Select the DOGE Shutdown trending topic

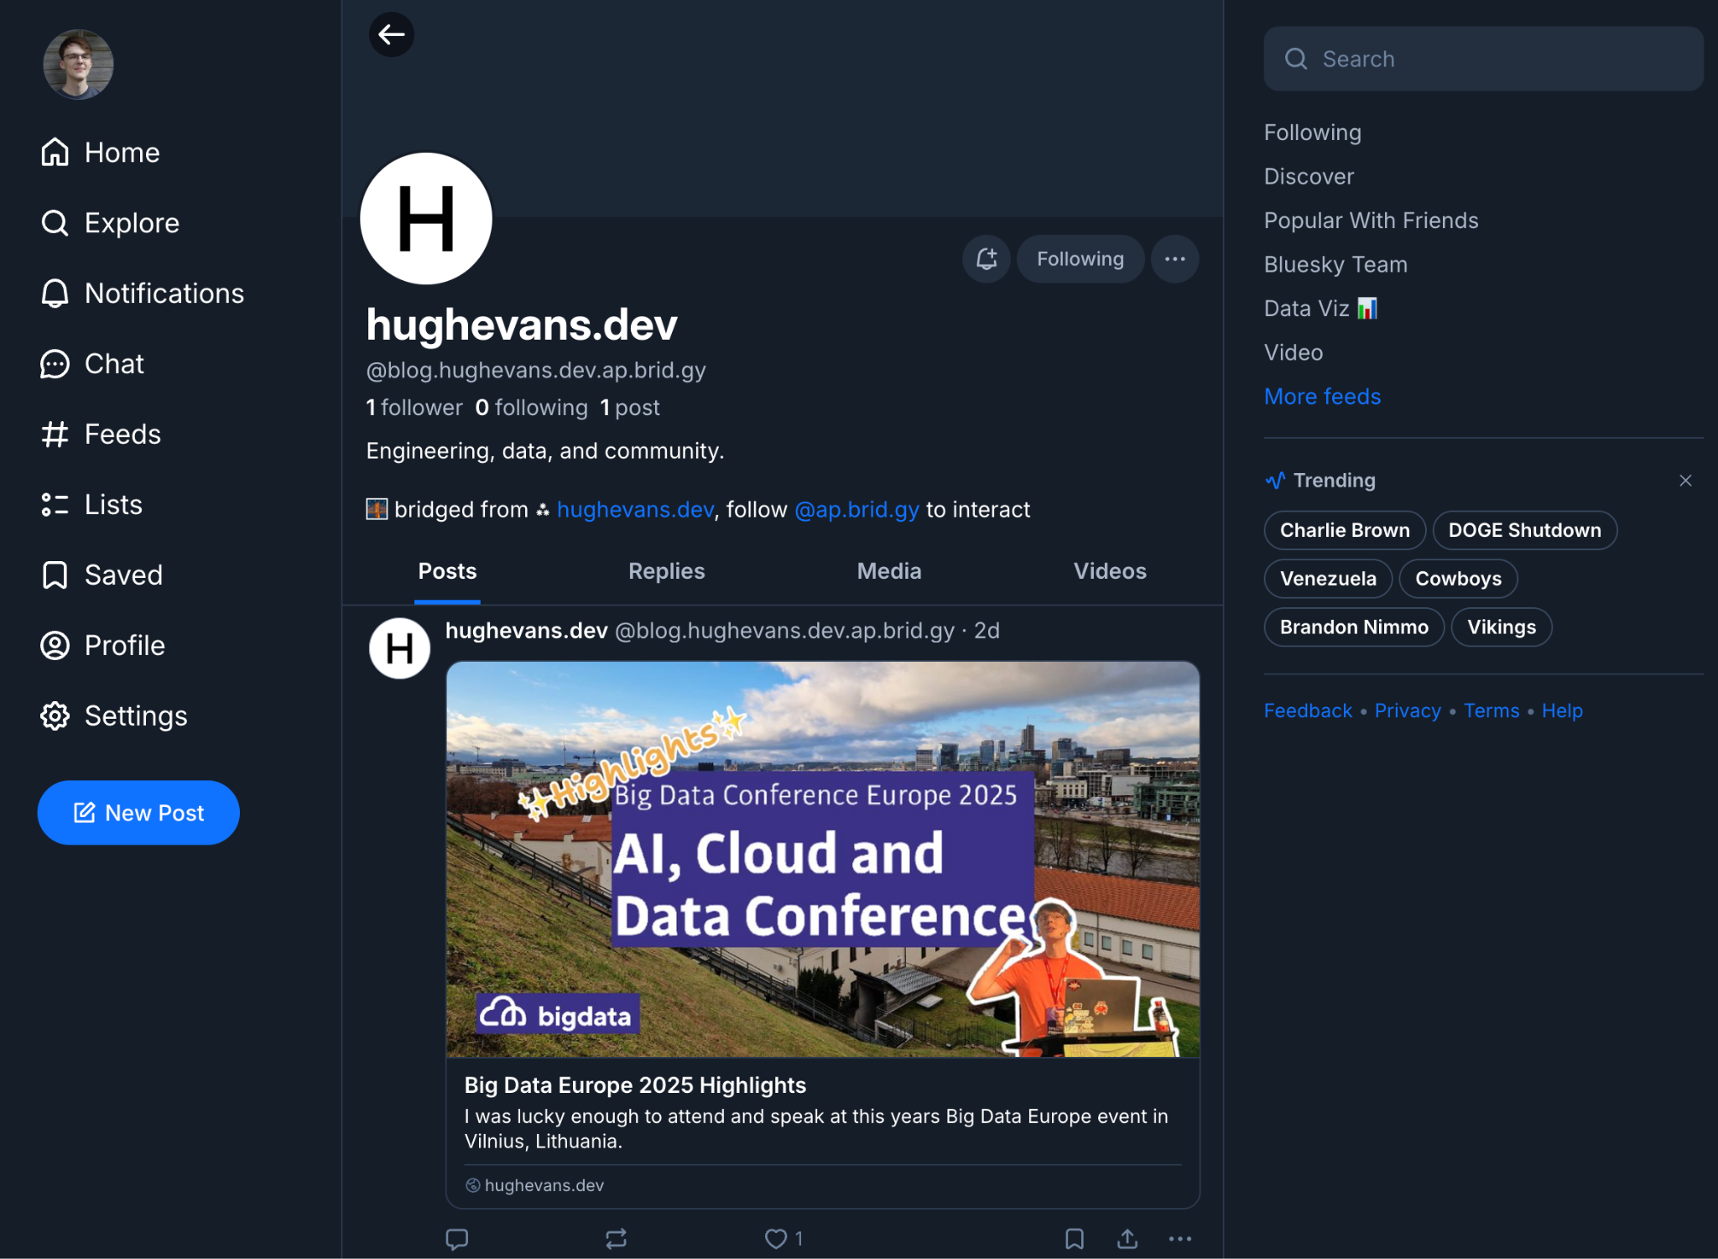[x=1524, y=530]
